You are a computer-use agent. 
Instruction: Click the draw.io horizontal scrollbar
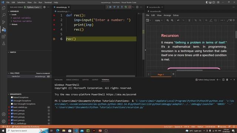[190, 70]
